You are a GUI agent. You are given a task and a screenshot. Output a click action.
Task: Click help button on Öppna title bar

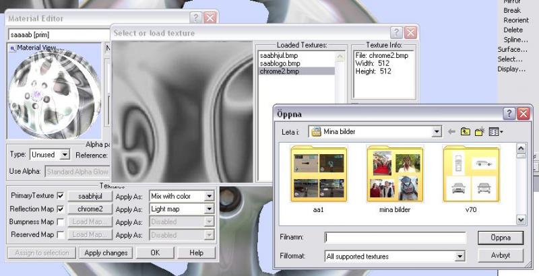tap(509, 114)
